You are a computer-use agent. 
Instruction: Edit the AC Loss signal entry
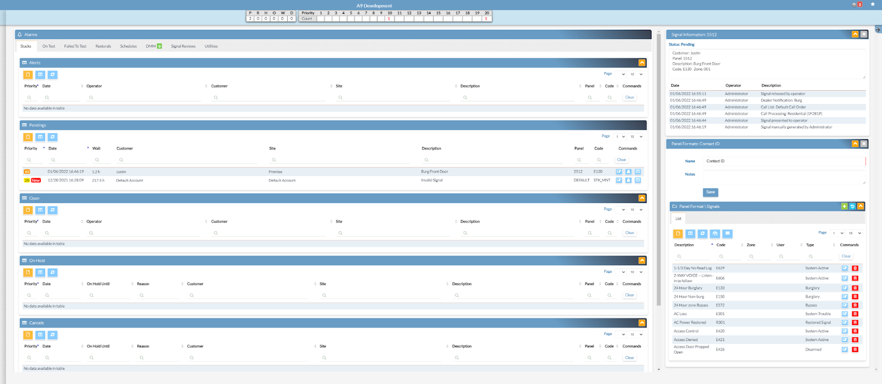pyautogui.click(x=845, y=314)
